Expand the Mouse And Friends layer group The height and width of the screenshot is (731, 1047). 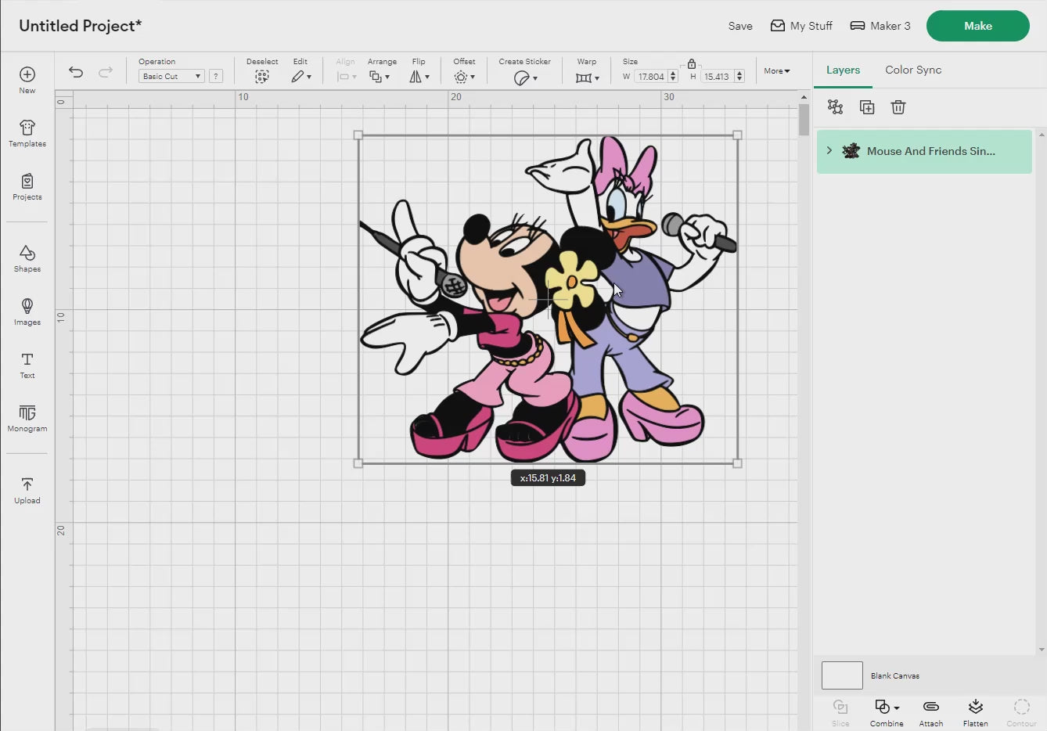[x=829, y=150]
